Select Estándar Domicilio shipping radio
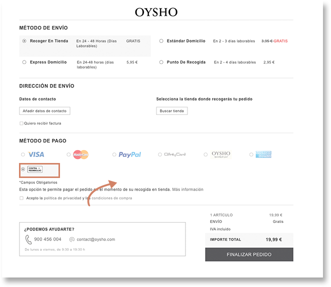The image size is (331, 287). [x=161, y=41]
